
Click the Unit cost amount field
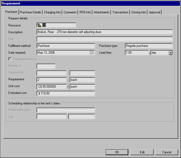[51, 87]
